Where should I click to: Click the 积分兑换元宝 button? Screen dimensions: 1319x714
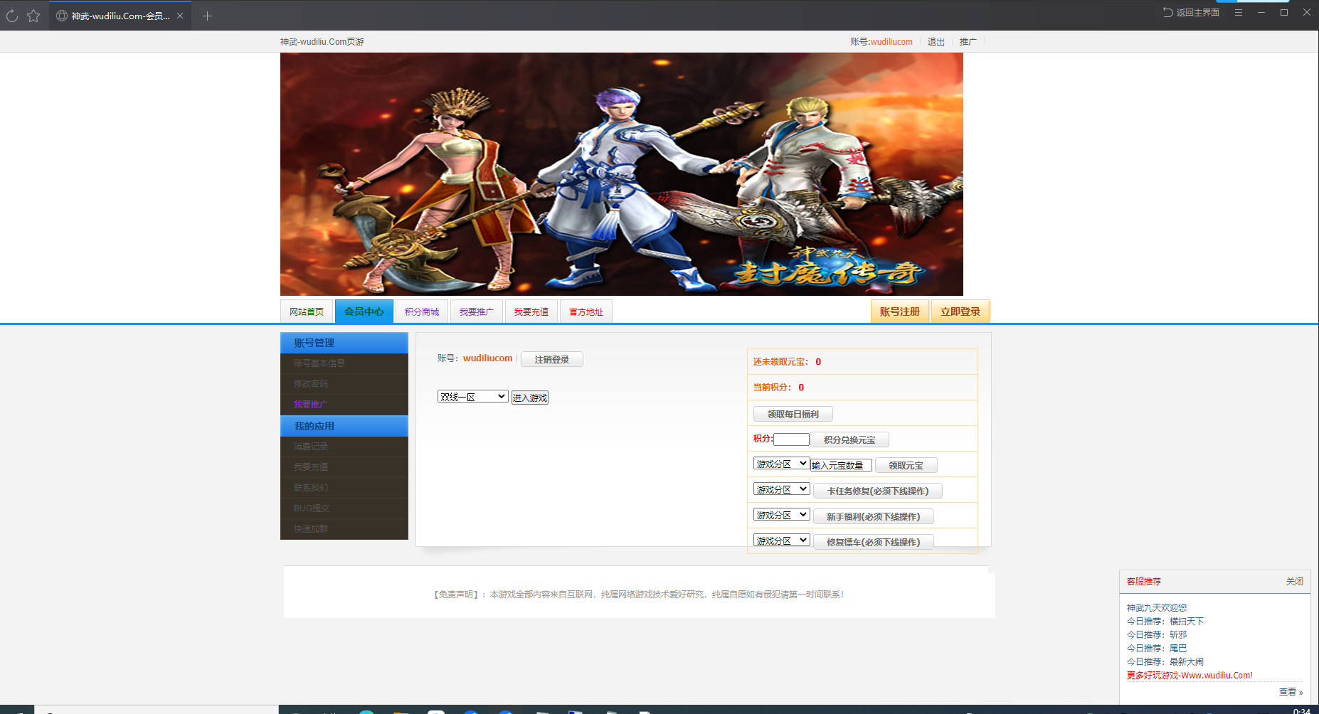point(850,439)
